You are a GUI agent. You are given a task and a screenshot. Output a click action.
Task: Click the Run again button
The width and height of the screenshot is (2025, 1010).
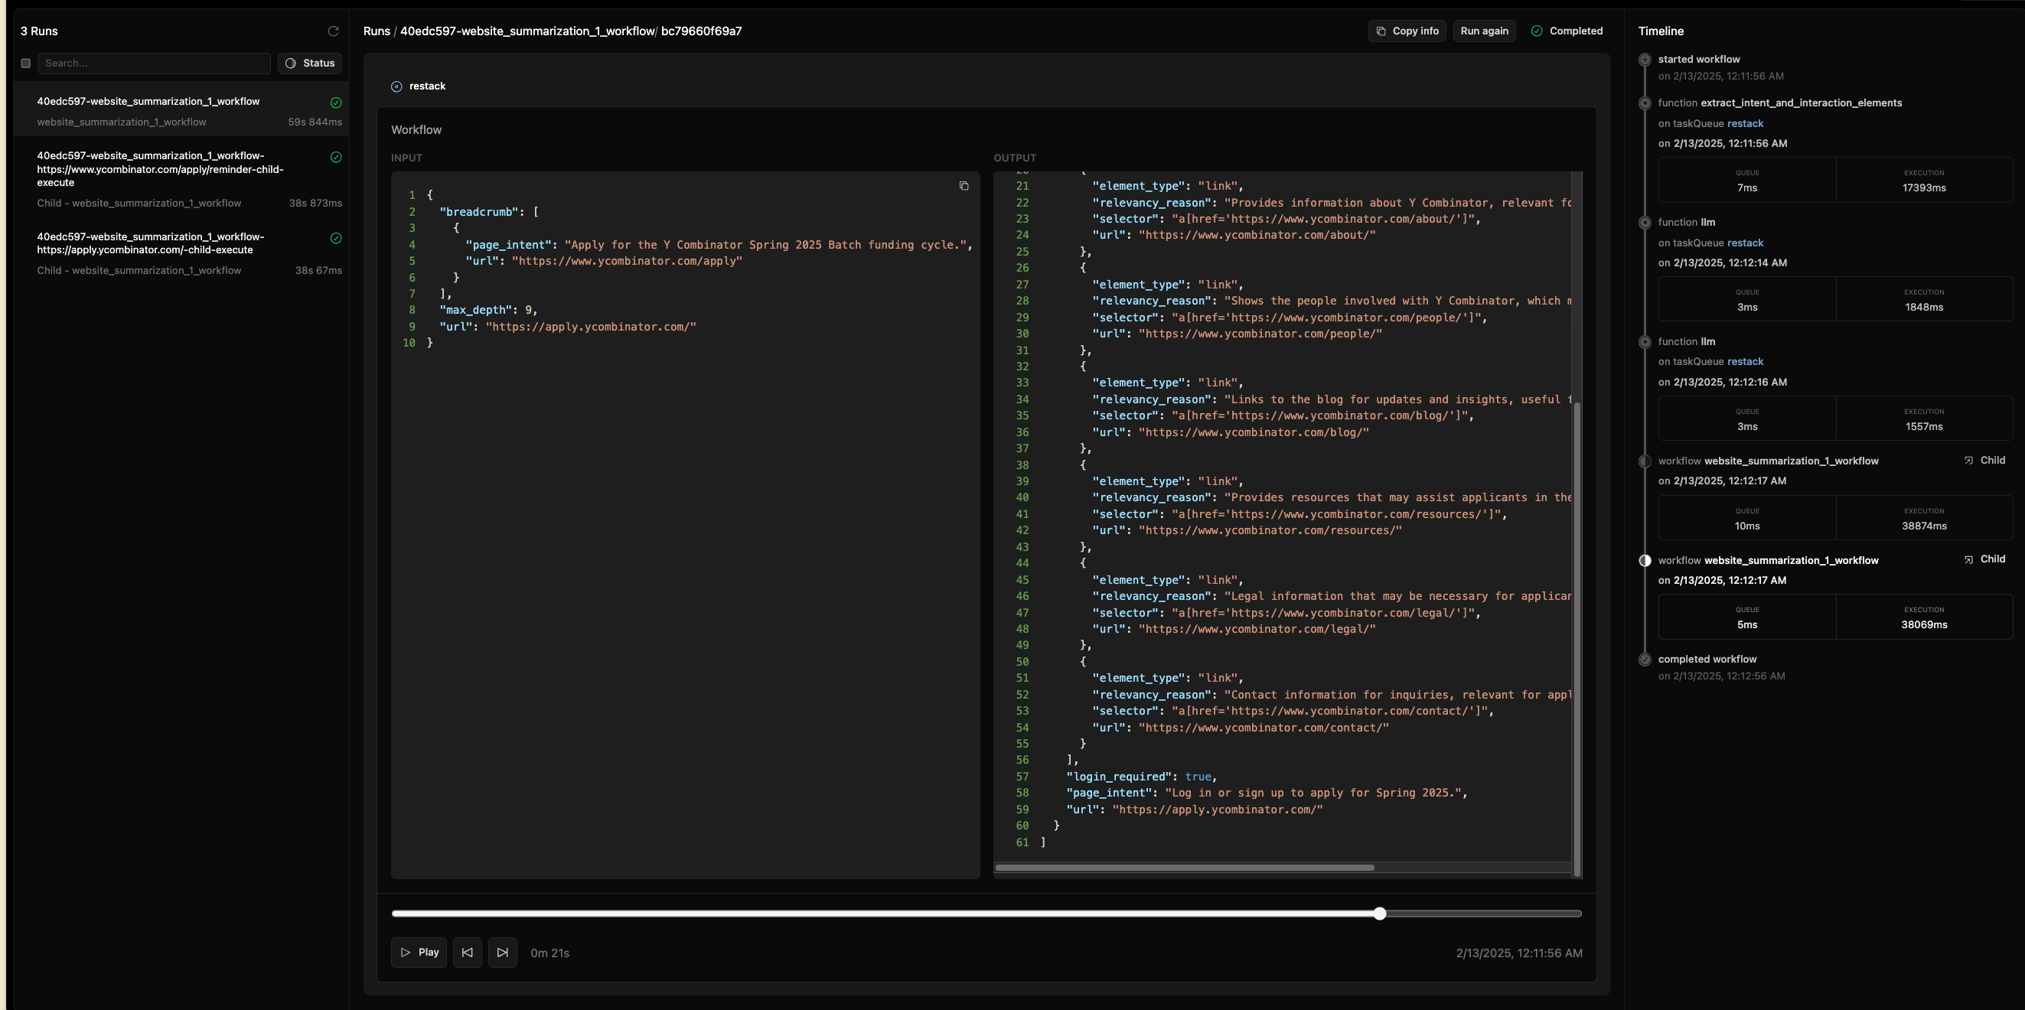coord(1483,31)
